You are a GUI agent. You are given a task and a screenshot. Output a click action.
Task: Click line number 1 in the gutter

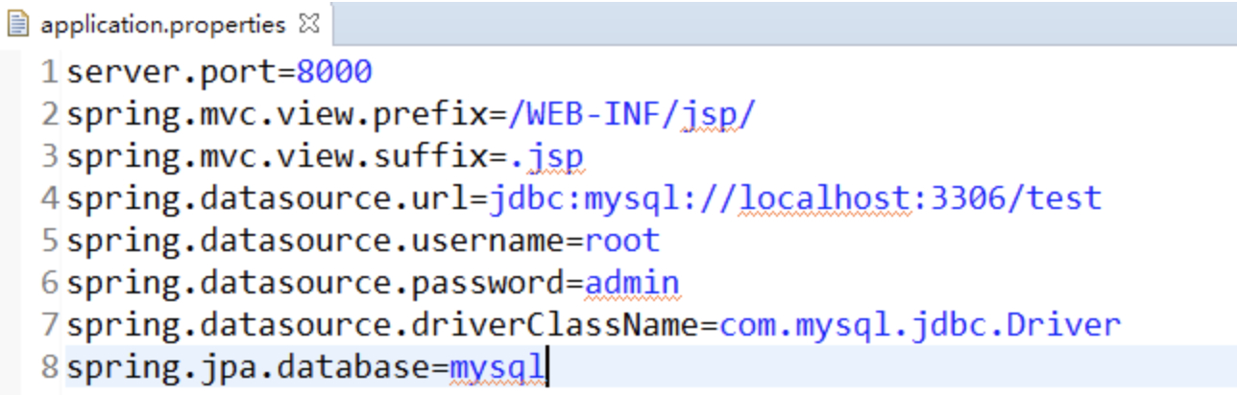point(49,73)
